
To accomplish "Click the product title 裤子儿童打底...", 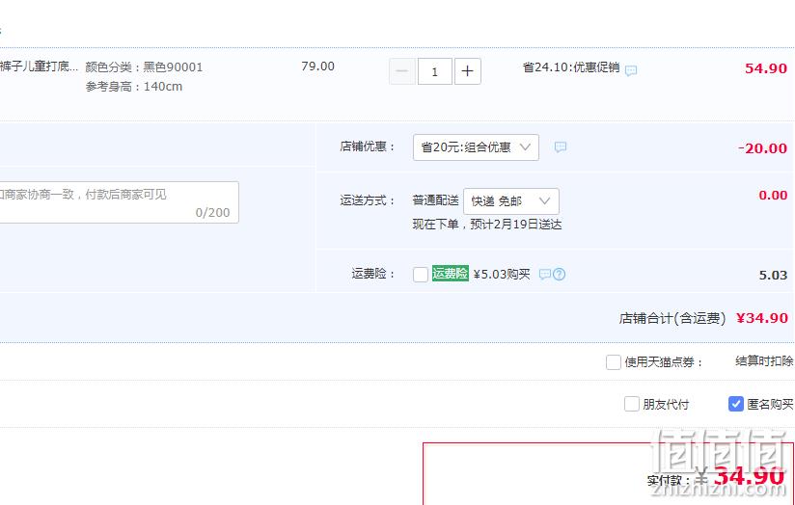I will click(x=39, y=66).
